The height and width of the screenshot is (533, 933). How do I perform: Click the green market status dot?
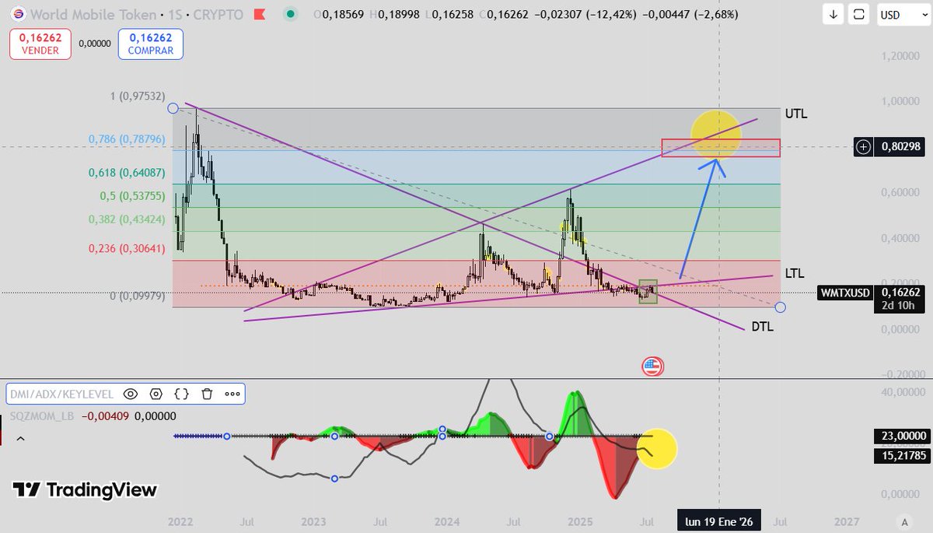point(290,14)
